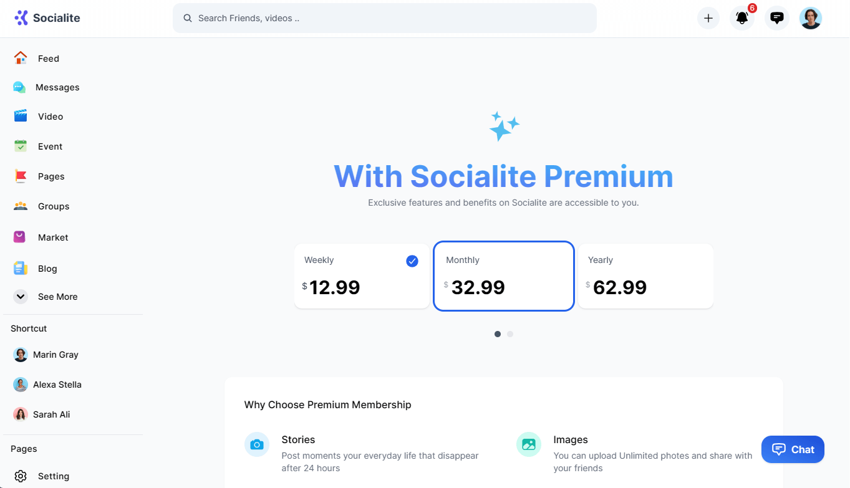Choose the Yearly $62.99 plan
Screen dimensions: 850x488
click(x=645, y=276)
